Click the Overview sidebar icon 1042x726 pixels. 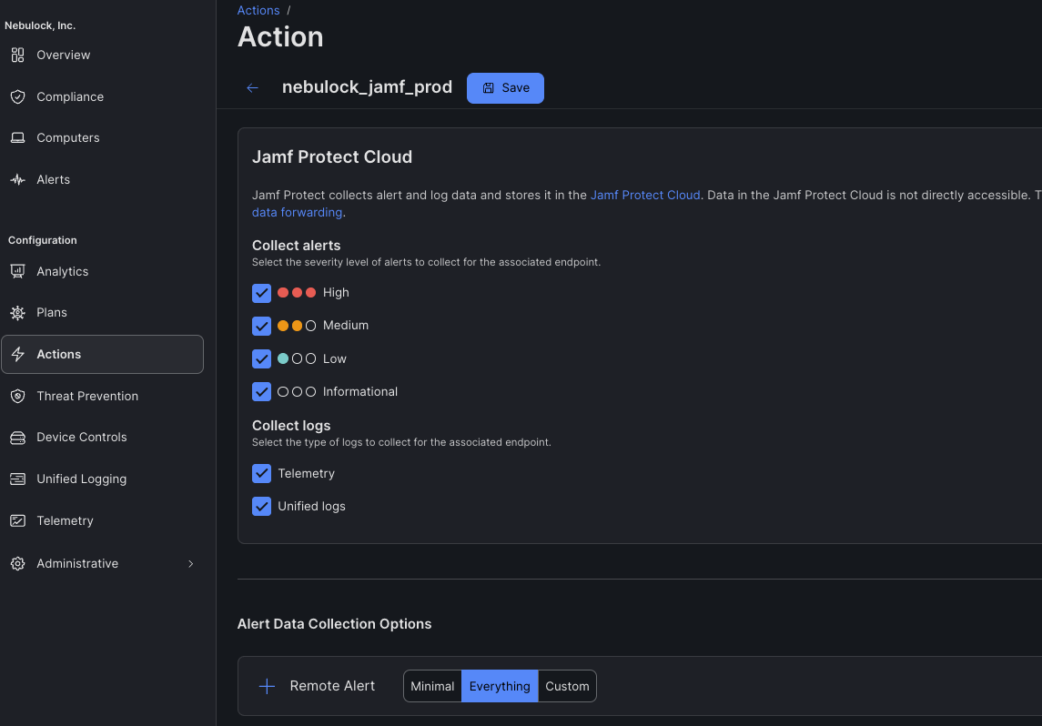click(x=18, y=55)
